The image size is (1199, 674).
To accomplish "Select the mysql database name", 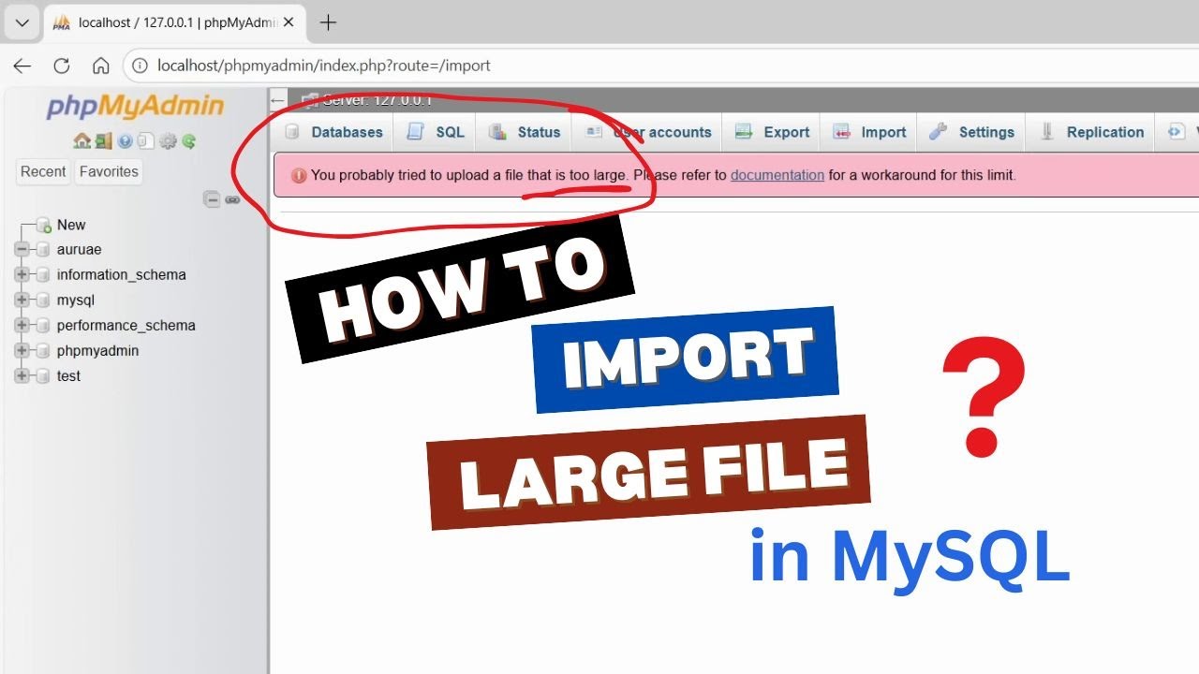I will coord(76,300).
